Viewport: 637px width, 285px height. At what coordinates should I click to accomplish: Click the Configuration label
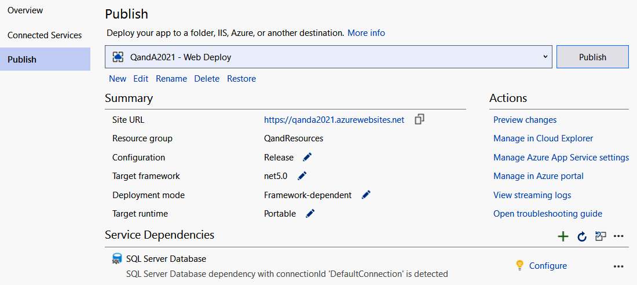pyautogui.click(x=138, y=158)
